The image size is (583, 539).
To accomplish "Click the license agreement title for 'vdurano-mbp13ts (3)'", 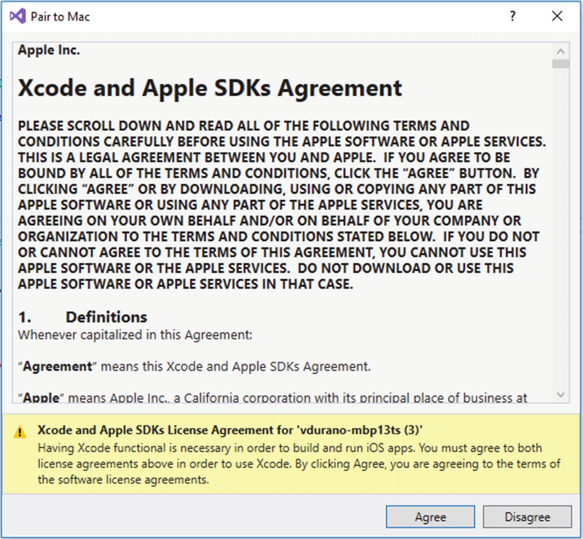I will [x=230, y=430].
